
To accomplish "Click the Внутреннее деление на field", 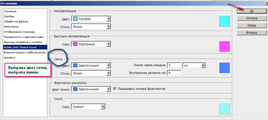I will [x=174, y=73].
